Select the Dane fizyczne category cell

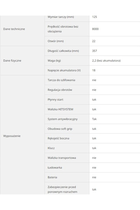tap(22, 61)
